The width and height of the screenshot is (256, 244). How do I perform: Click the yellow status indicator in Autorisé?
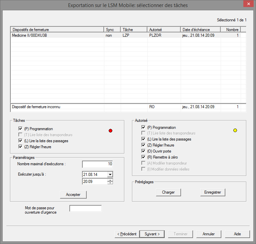[x=235, y=131]
